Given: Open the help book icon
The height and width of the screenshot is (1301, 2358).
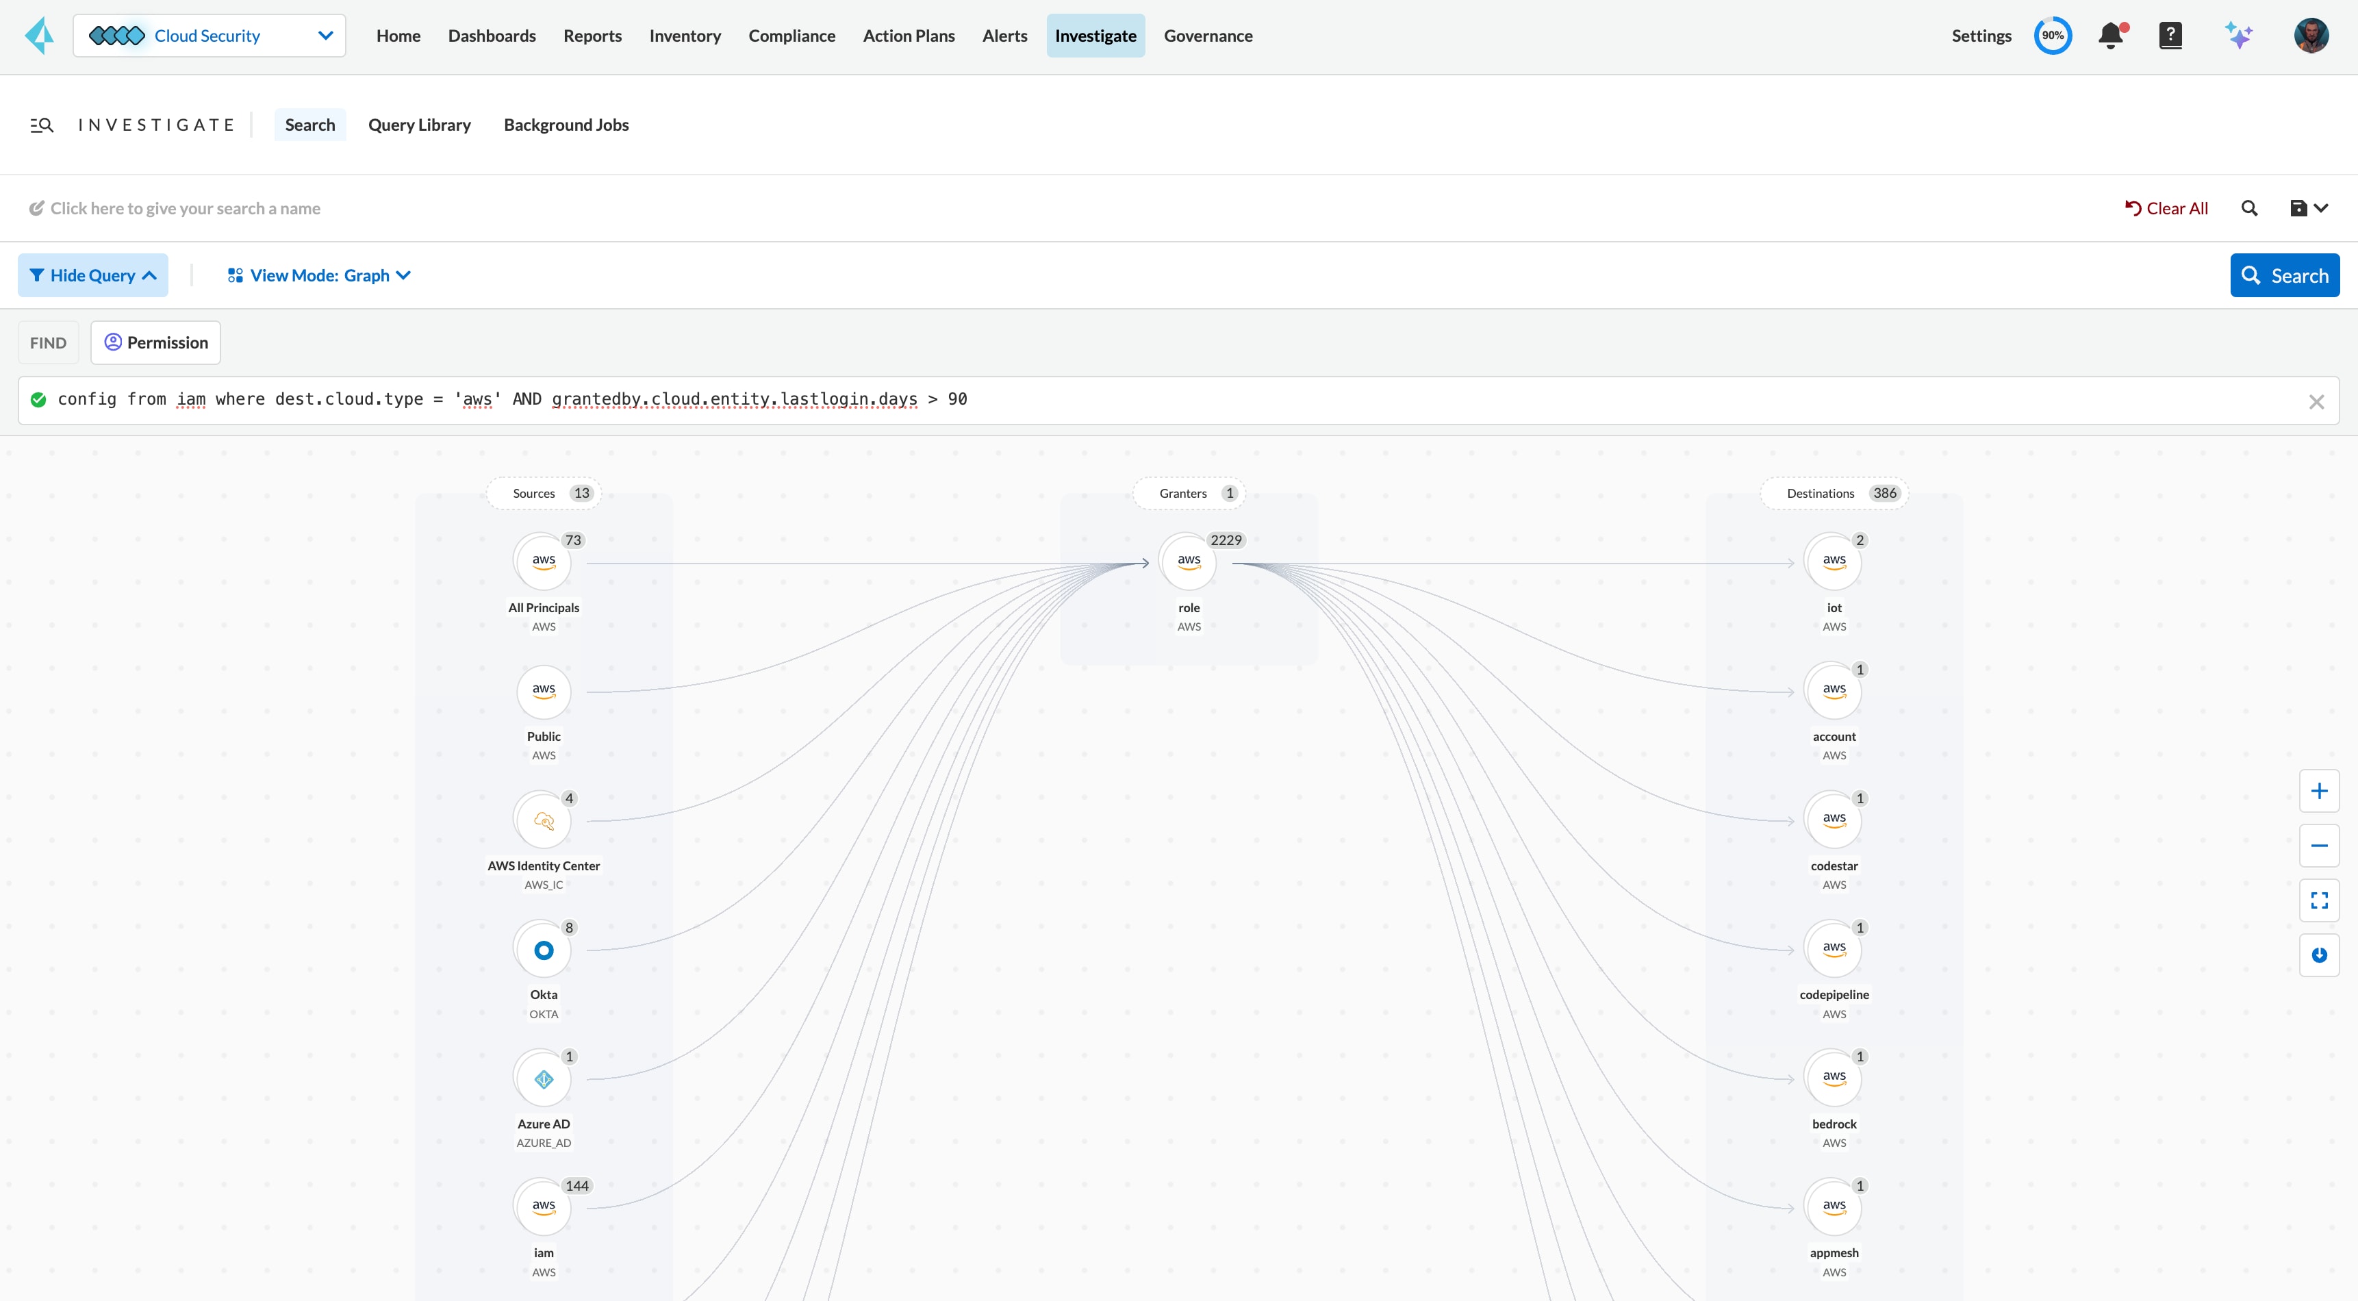Looking at the screenshot, I should 2170,36.
